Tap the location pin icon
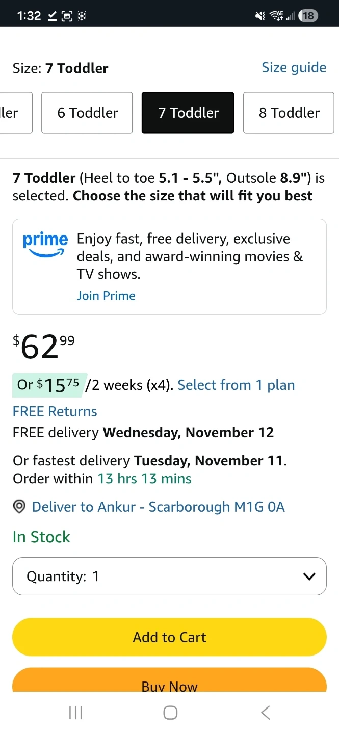The height and width of the screenshot is (734, 339). pos(19,507)
